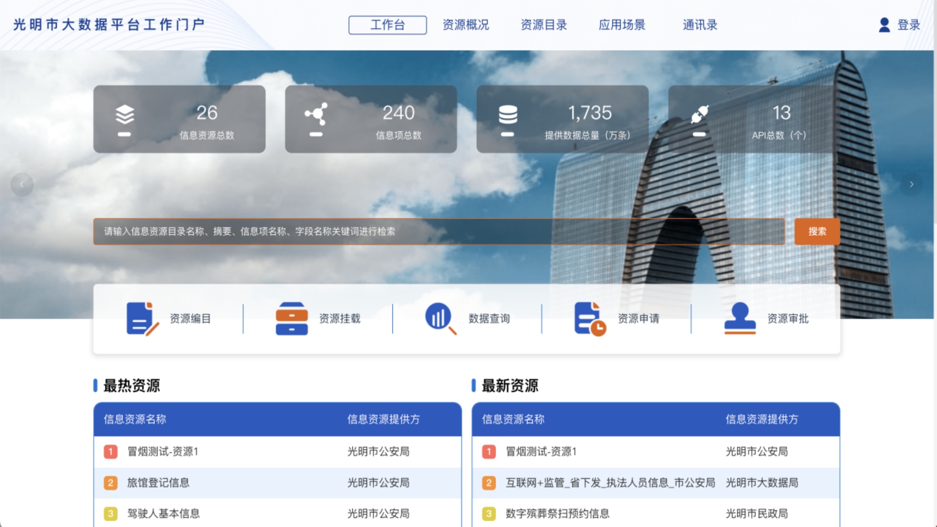Click the layers icon on the 信息资源总数 card
This screenshot has height=527, width=937.
point(125,113)
